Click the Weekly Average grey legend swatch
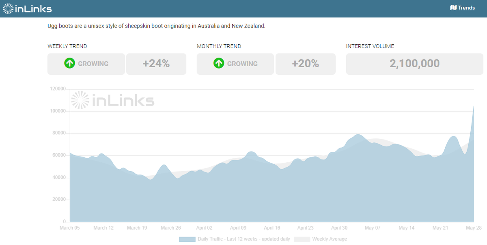 (x=302, y=239)
